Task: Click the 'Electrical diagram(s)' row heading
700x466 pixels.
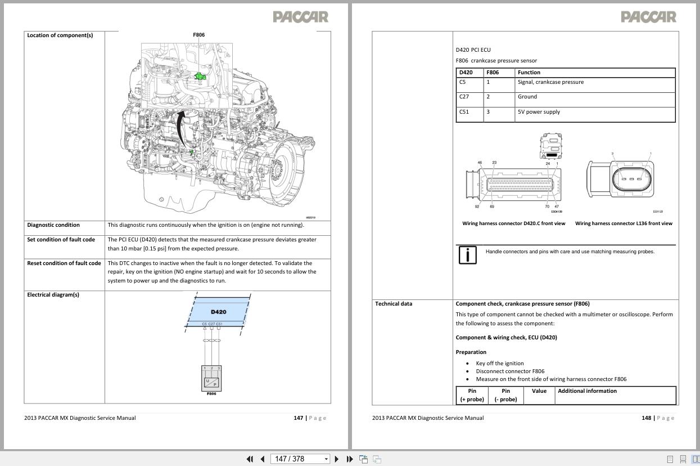Action: point(53,295)
